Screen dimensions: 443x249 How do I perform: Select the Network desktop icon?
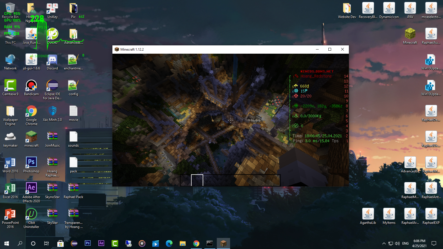(x=10, y=62)
